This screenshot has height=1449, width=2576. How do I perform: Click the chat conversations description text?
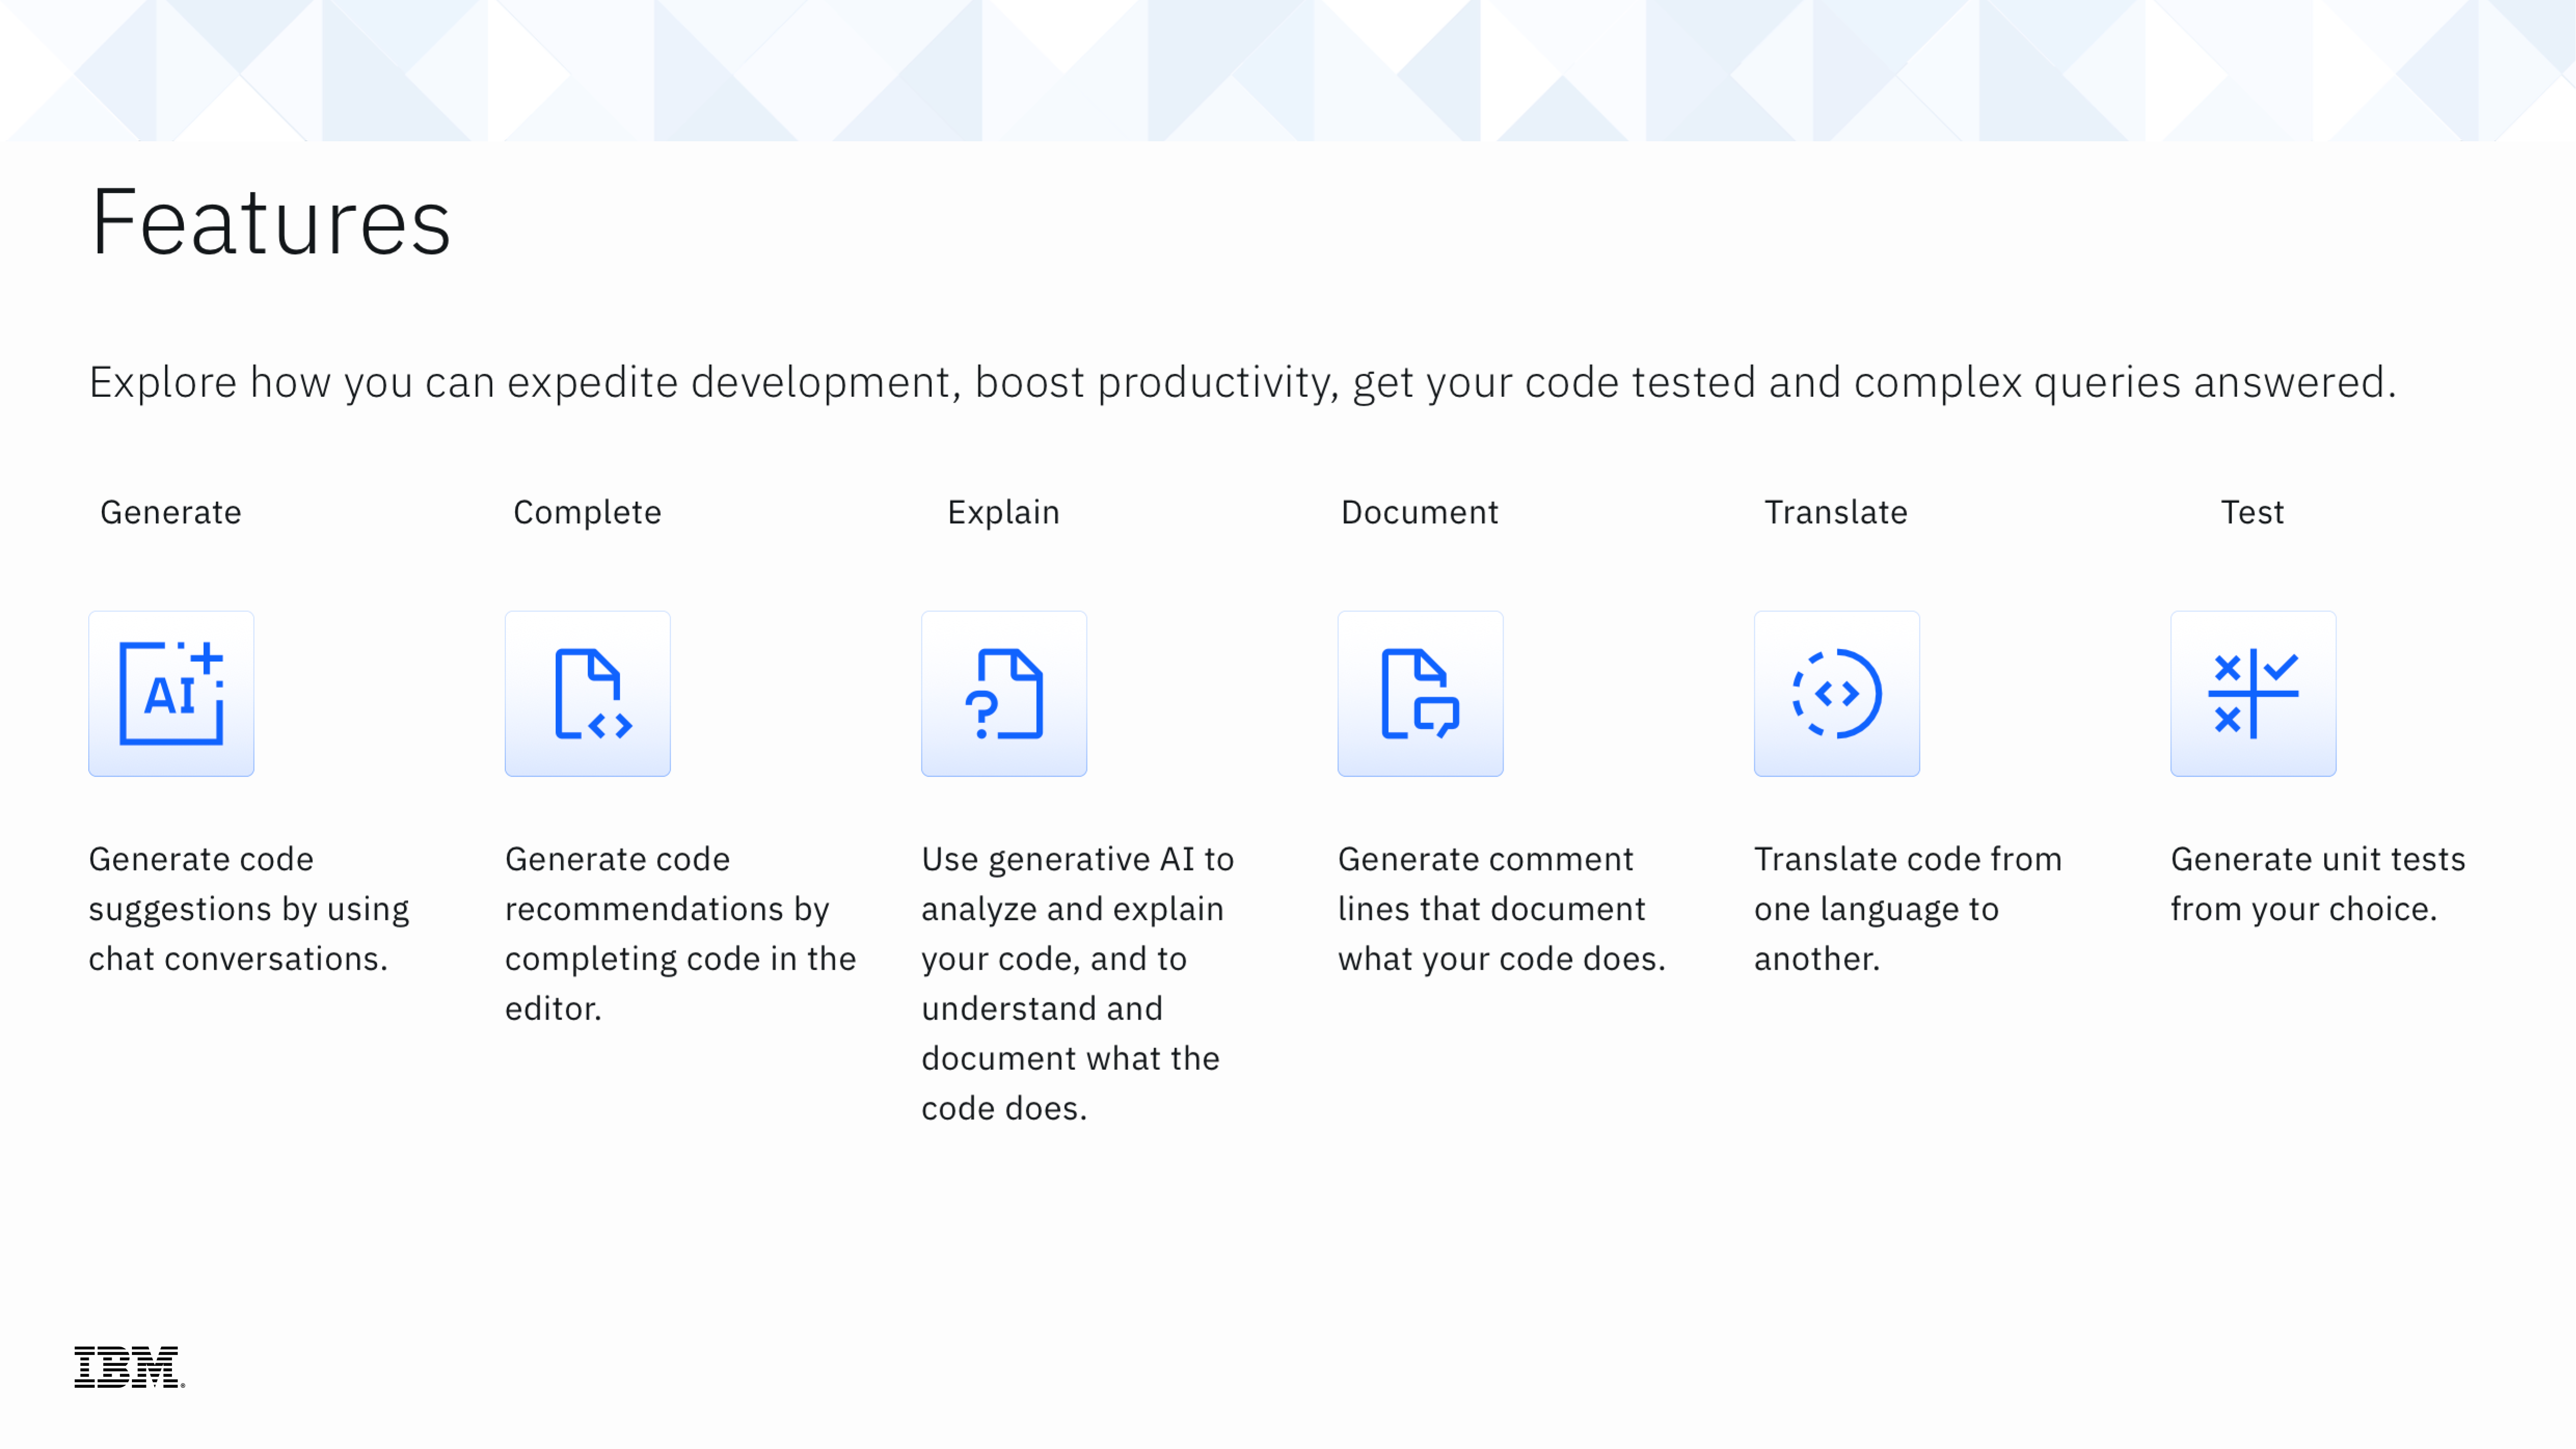[248, 908]
